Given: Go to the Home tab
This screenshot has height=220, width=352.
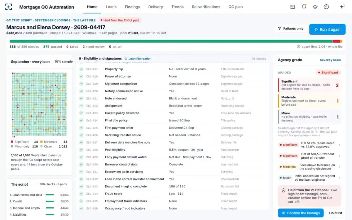Looking at the screenshot, I should point(92,7).
